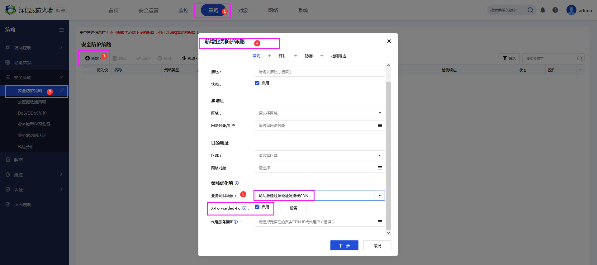Image resolution: width=597 pixels, height=265 pixels.
Task: Click the info icon beside X-Forwarded-For
Action: point(244,208)
